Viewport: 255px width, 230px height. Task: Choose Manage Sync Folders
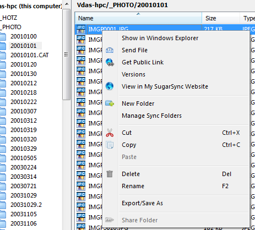click(151, 116)
